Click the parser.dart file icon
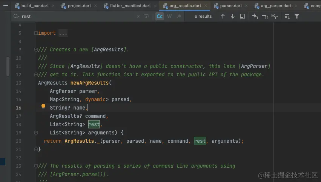Viewport: 321px width, 182px height. tap(216, 6)
